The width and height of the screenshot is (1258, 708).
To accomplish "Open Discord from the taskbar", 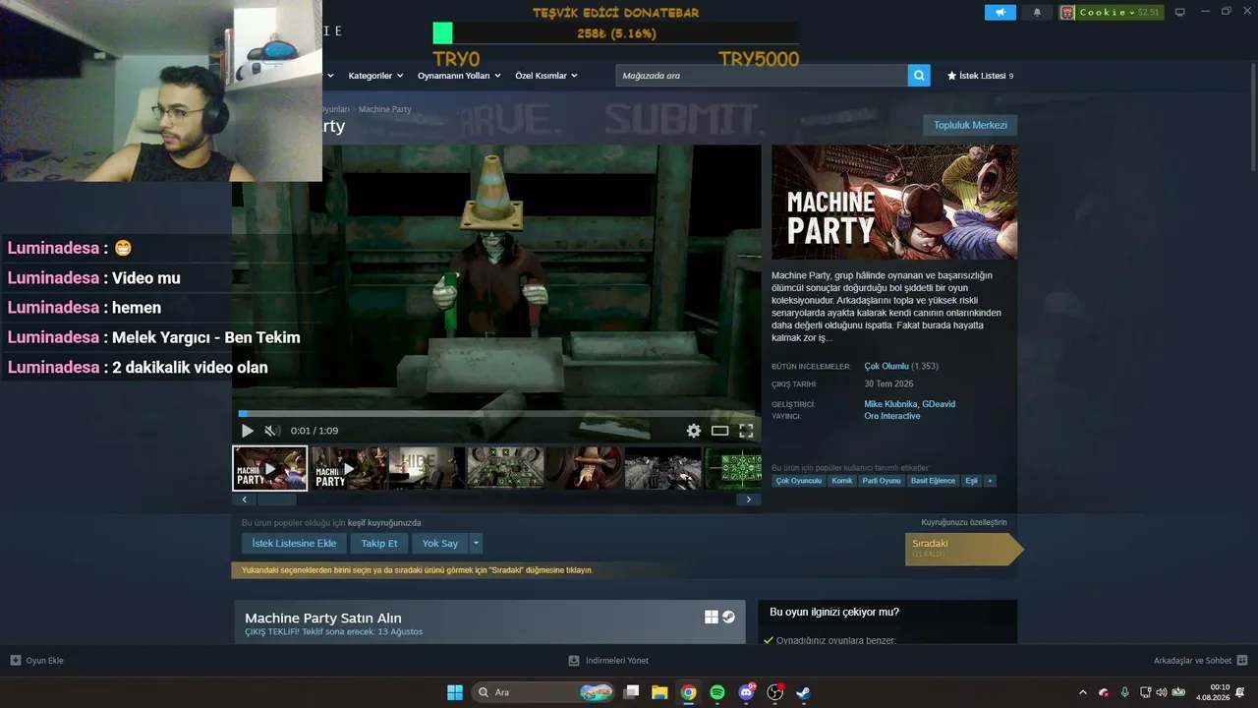I will pos(746,692).
